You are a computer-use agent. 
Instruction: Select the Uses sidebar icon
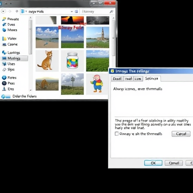click(4, 64)
